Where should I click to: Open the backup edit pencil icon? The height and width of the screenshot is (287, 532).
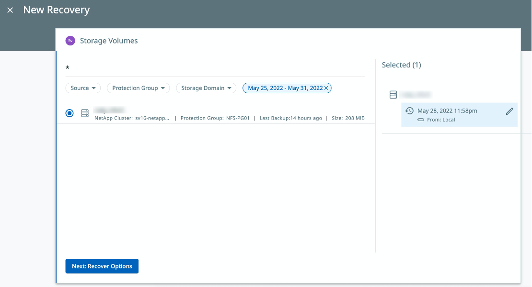click(x=509, y=110)
